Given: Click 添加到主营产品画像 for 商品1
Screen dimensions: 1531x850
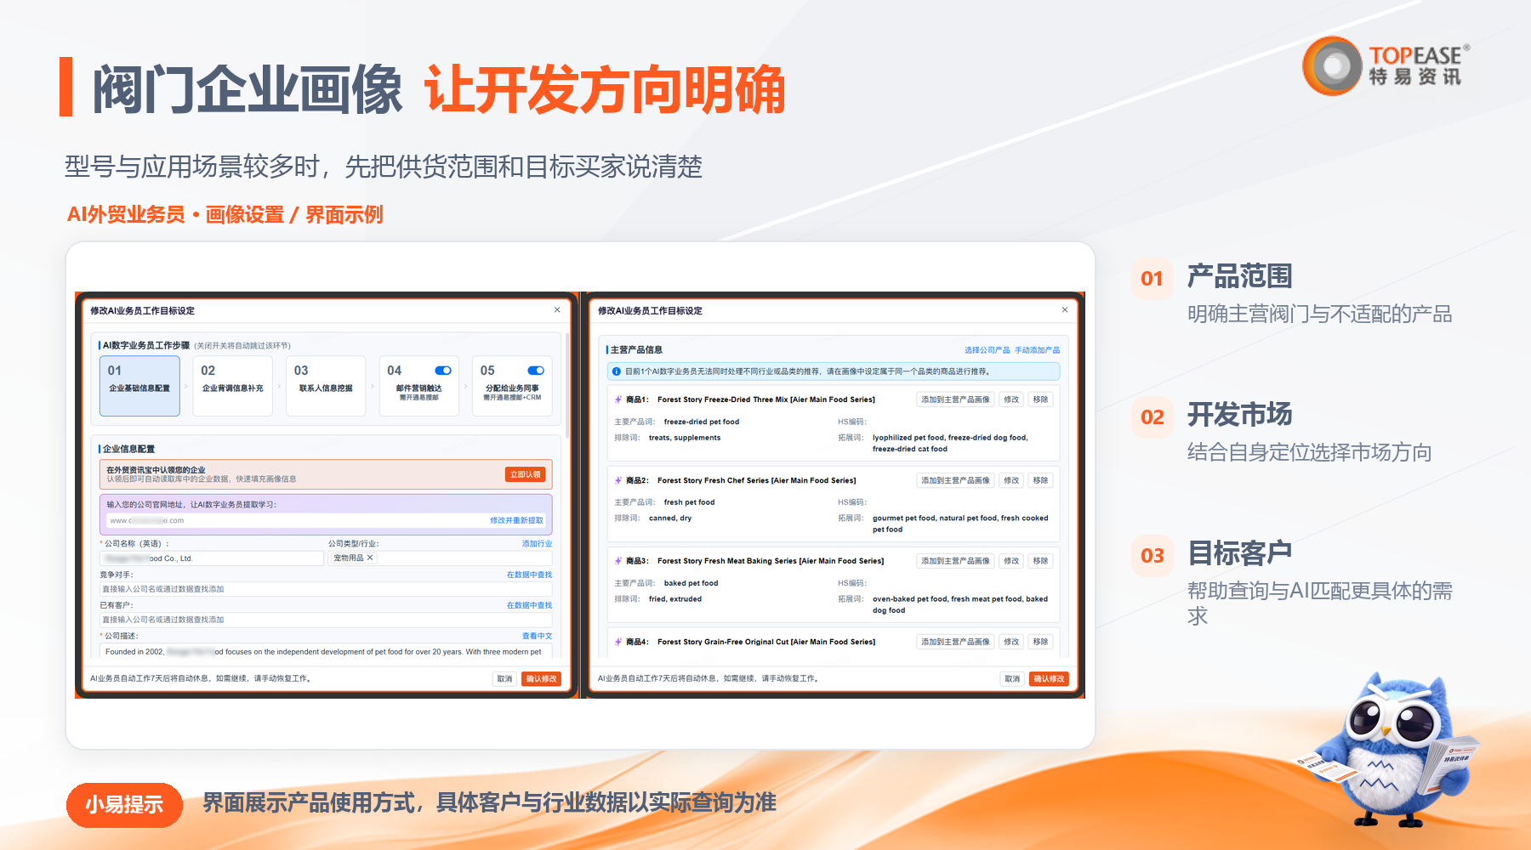Looking at the screenshot, I should pos(955,399).
